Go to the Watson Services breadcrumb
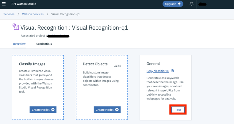This screenshot has height=124, width=234. 33,14
